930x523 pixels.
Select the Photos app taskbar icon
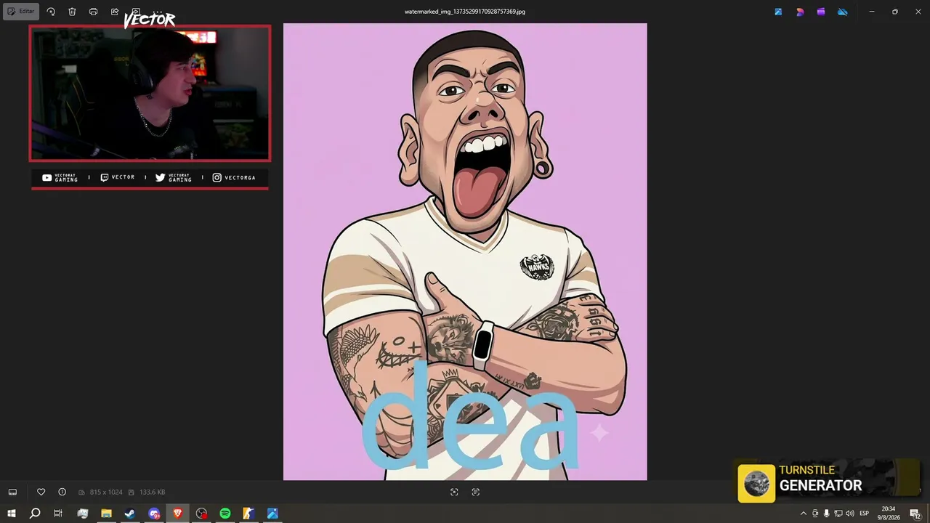(x=272, y=514)
